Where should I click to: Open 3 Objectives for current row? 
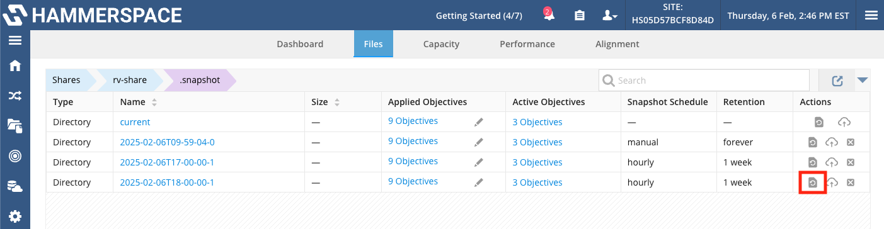click(x=537, y=122)
